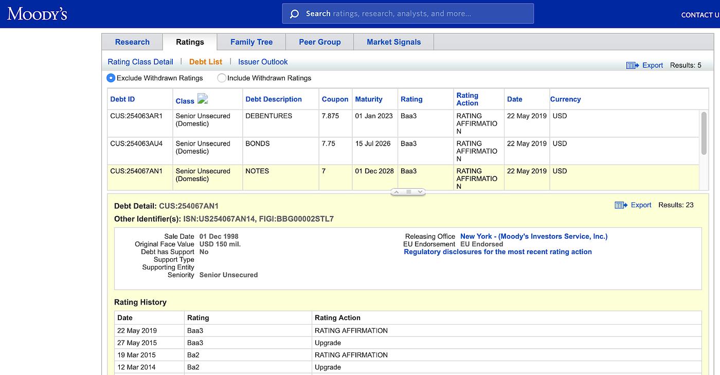720x375 pixels.
Task: Click the splitter handle below the debt table
Action: click(x=408, y=192)
